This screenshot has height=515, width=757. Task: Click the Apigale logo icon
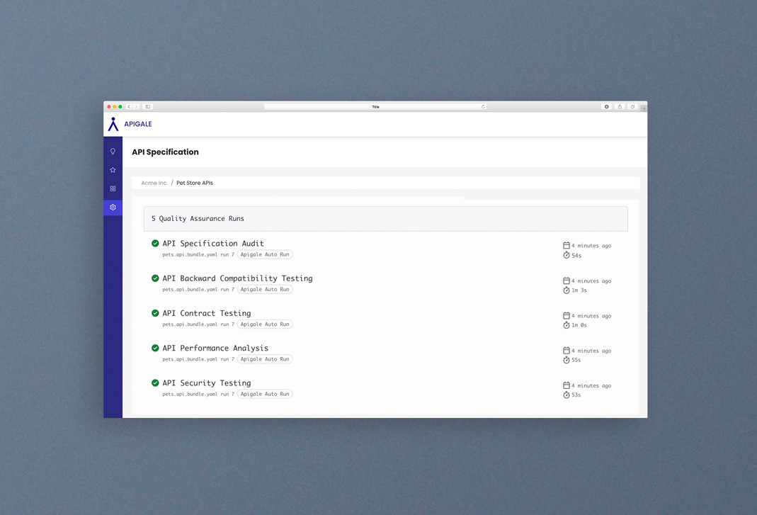click(113, 123)
